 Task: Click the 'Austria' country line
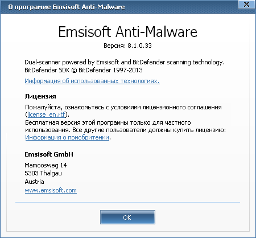click(x=34, y=182)
